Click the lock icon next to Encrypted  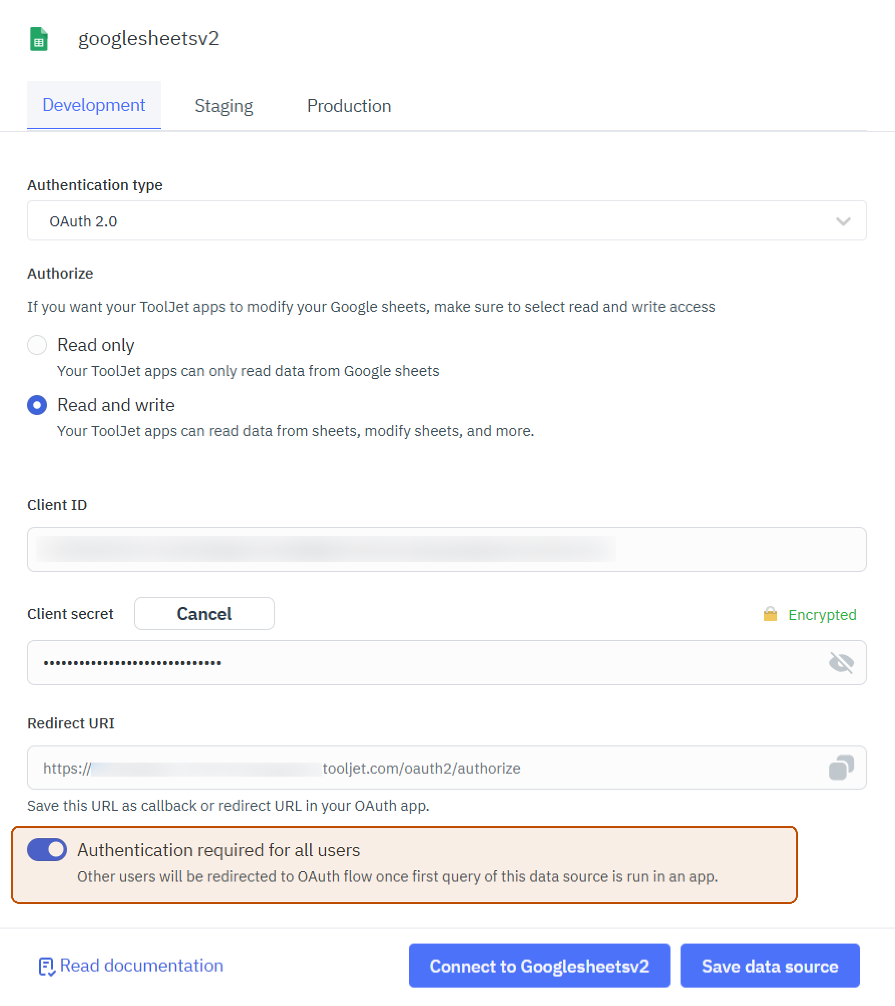(x=770, y=614)
